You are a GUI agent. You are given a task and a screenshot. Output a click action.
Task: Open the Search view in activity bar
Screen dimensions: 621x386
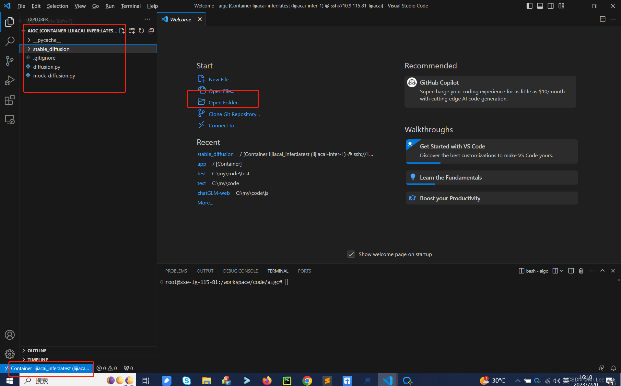10,41
